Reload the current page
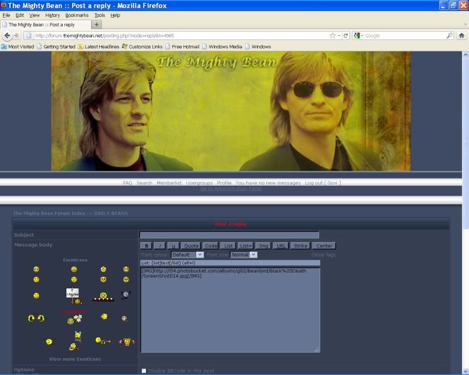 point(345,36)
